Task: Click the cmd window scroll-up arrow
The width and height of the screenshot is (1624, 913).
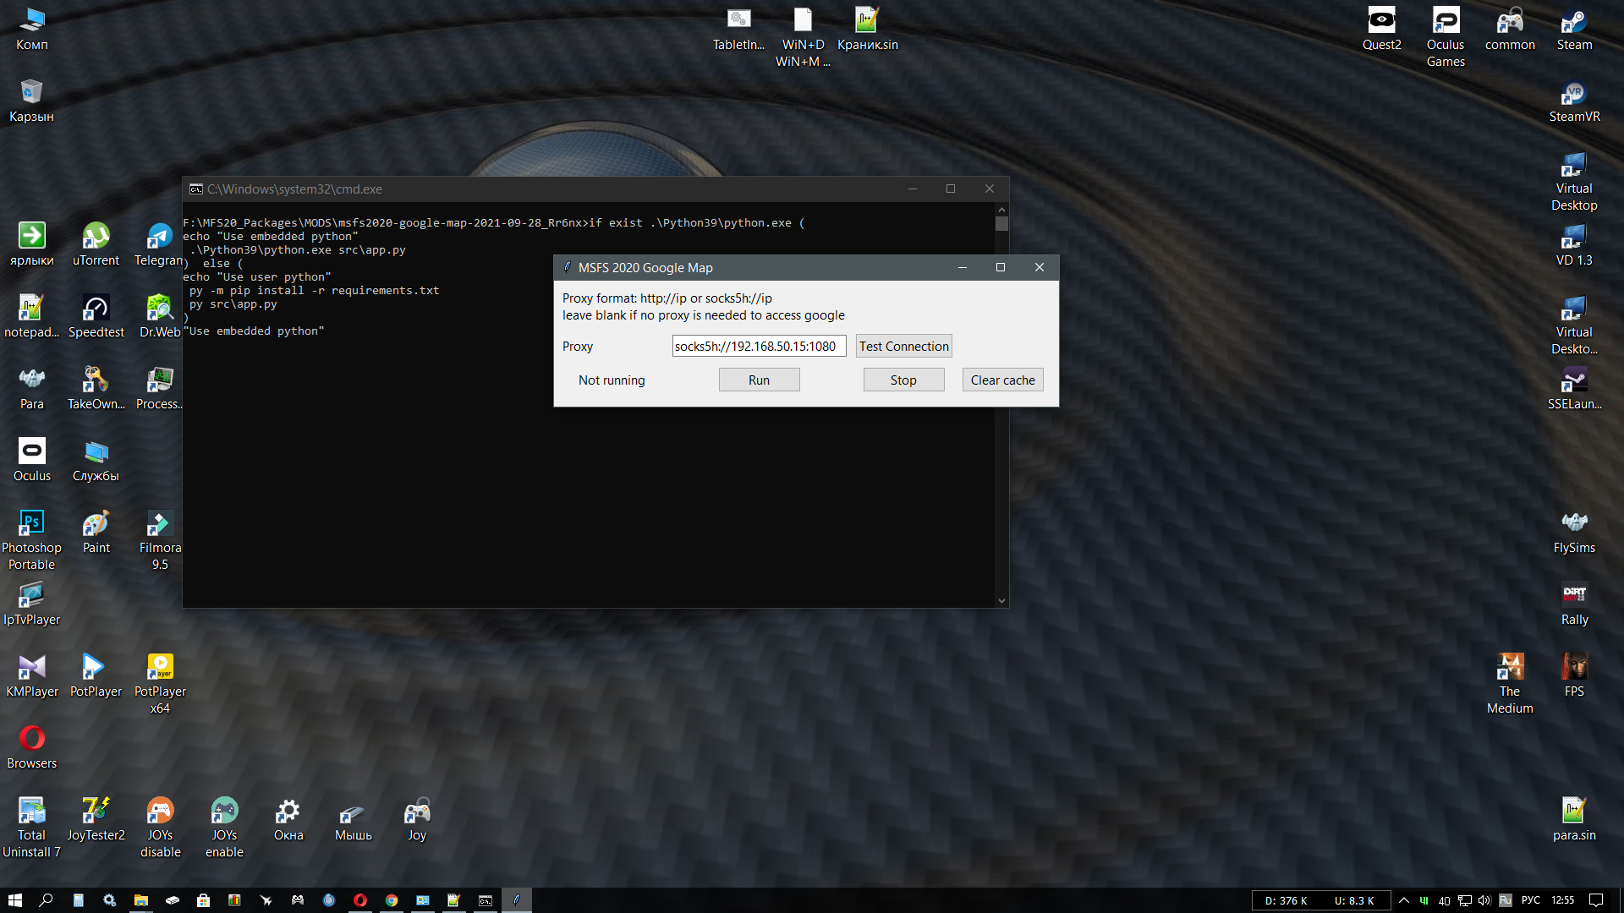Action: pyautogui.click(x=1001, y=209)
